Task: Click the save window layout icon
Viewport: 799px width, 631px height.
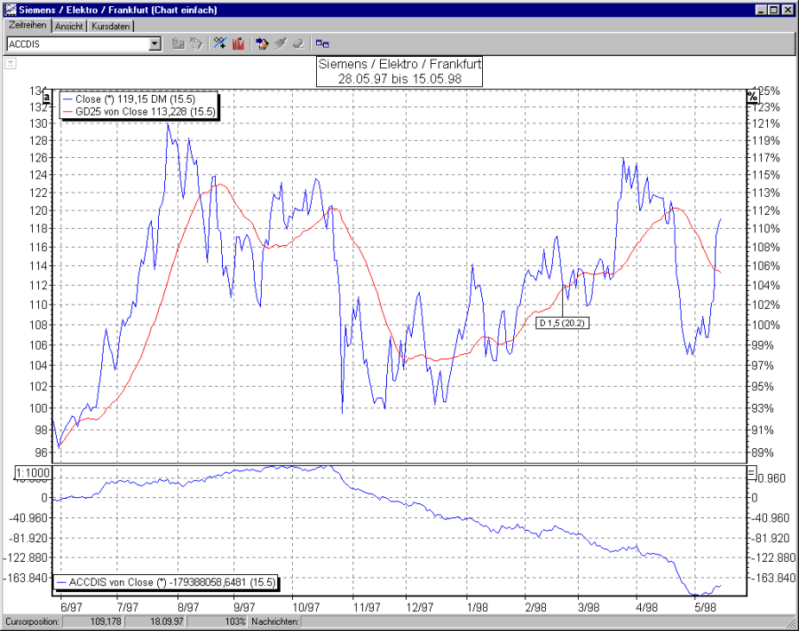Action: click(x=323, y=43)
